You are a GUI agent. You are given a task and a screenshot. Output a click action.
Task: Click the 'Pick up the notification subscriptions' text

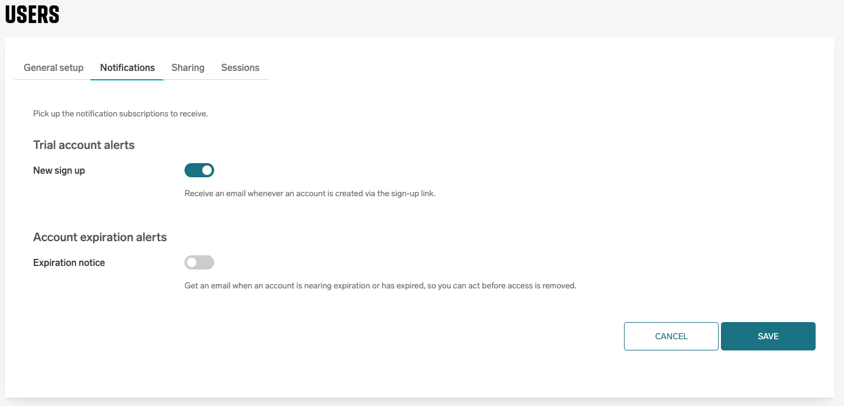(120, 113)
